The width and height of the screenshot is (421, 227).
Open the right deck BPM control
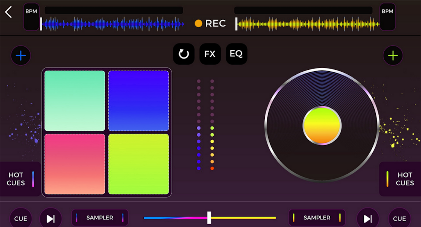coord(387,17)
